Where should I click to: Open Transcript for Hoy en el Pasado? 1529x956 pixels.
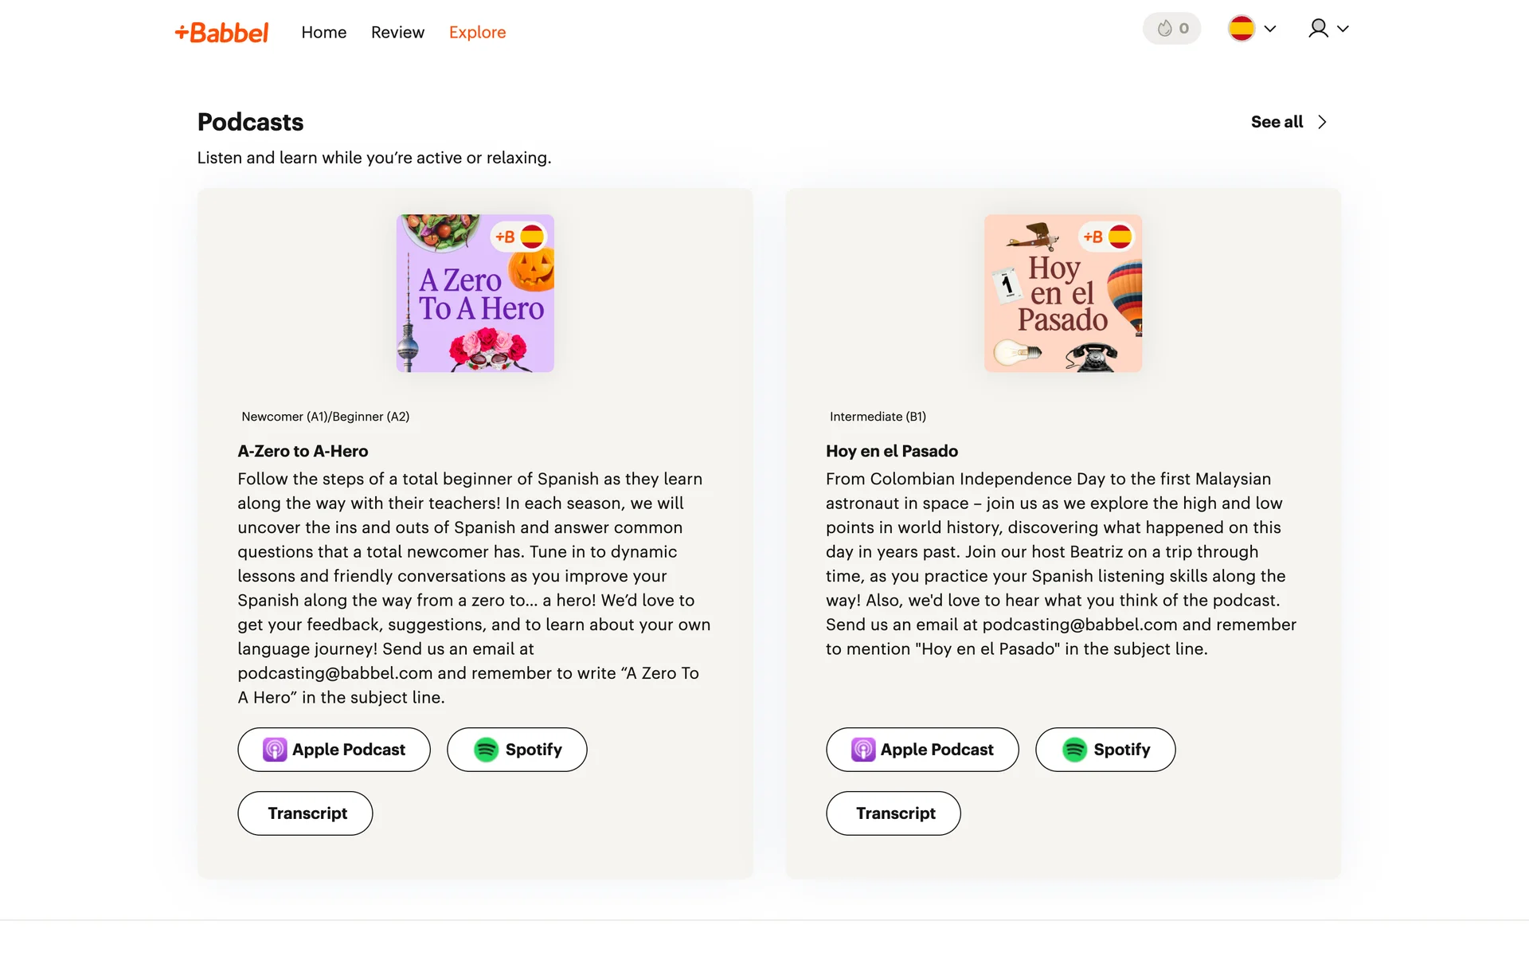(894, 813)
